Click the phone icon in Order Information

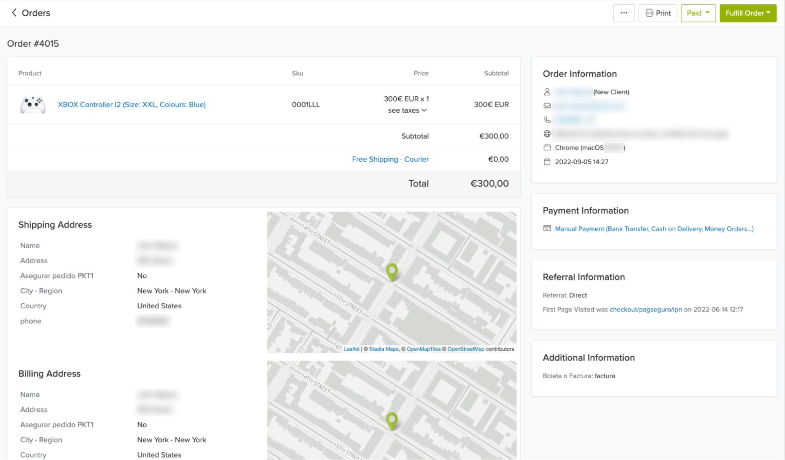pyautogui.click(x=547, y=119)
